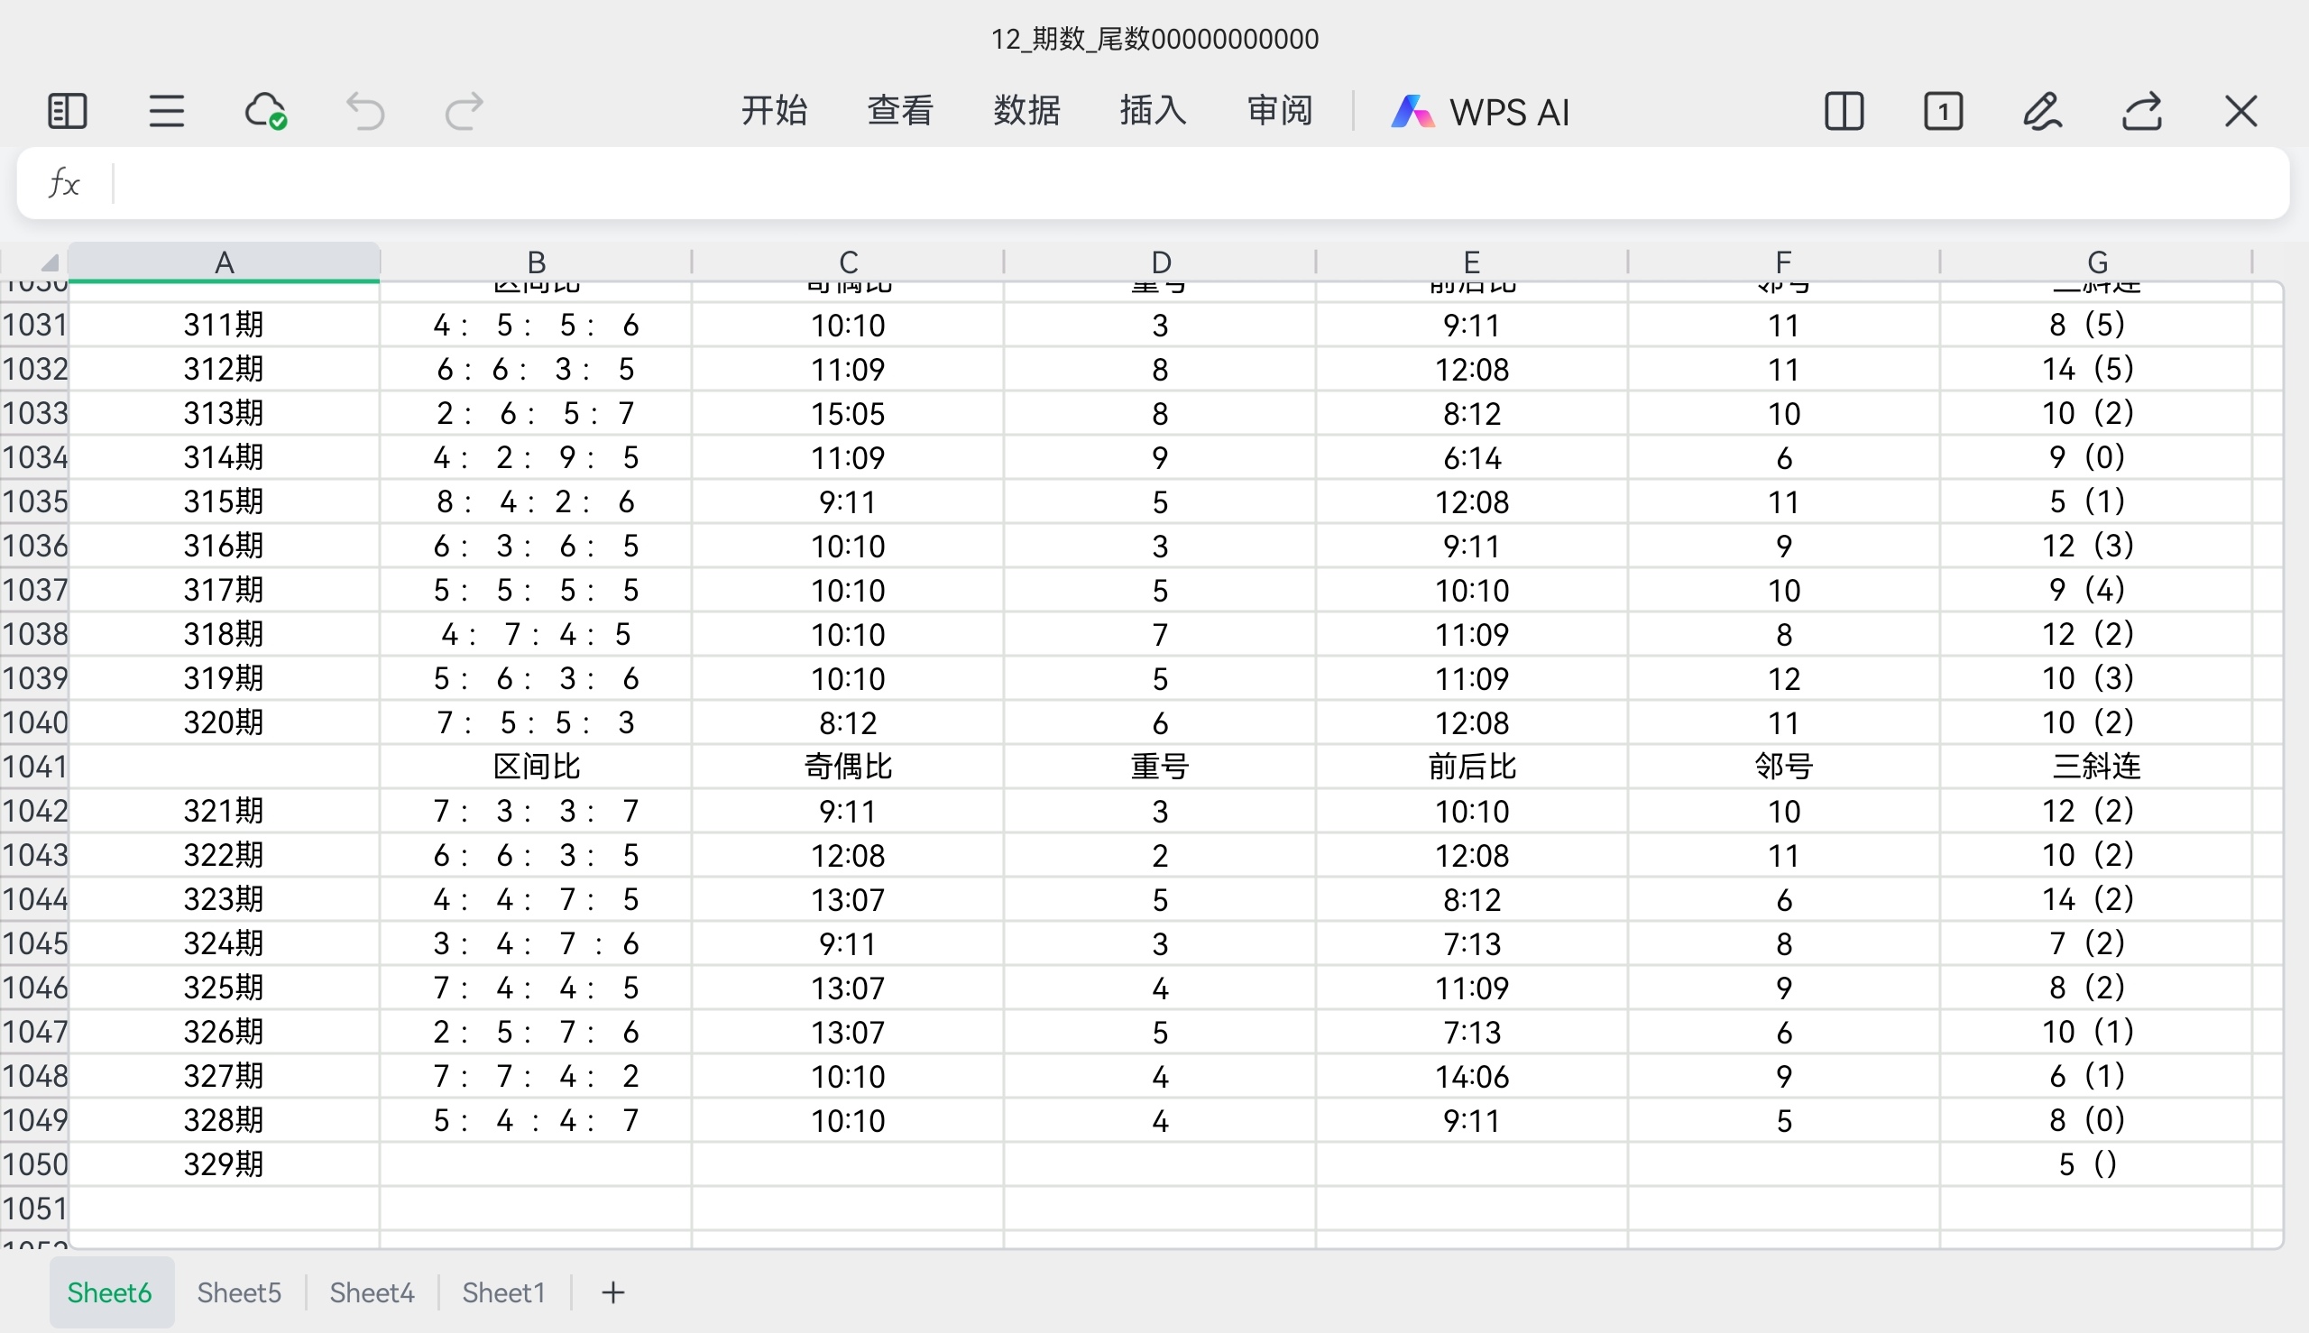2309x1333 pixels.
Task: Open the 数据 menu tab
Action: coord(1026,111)
